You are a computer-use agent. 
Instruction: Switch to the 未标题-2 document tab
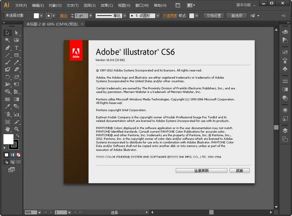(x=52, y=24)
